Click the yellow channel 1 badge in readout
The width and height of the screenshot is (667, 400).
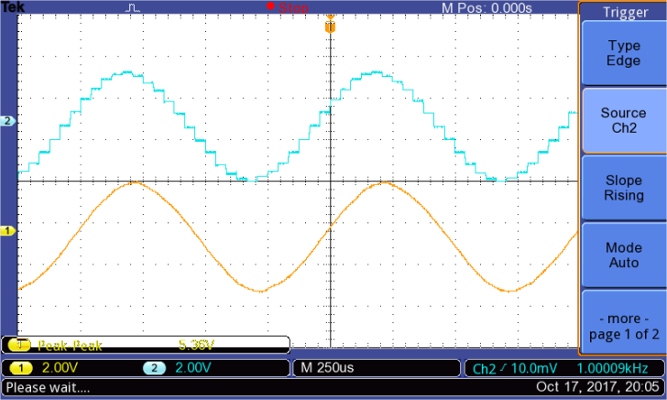[19, 368]
